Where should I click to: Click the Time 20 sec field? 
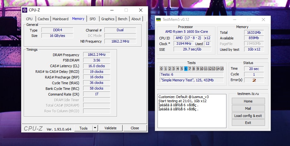pyautogui.click(x=254, y=69)
